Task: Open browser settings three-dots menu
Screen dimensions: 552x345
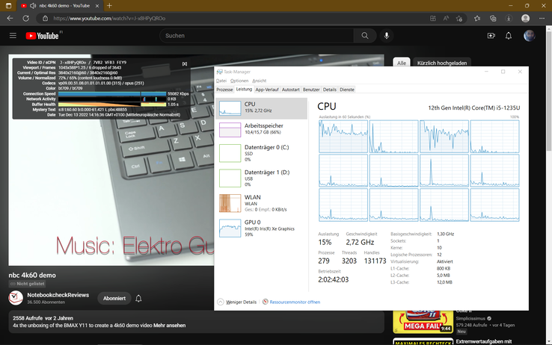Action: [x=542, y=18]
